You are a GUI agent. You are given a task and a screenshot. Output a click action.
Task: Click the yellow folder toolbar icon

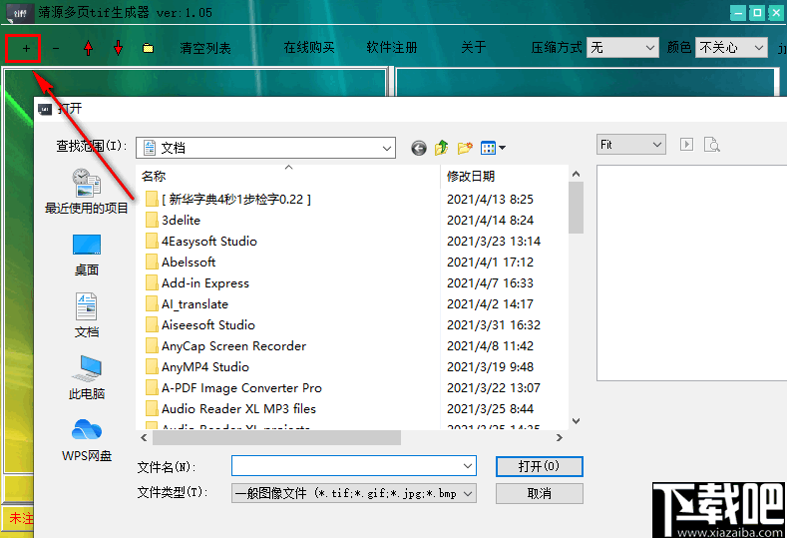click(148, 48)
